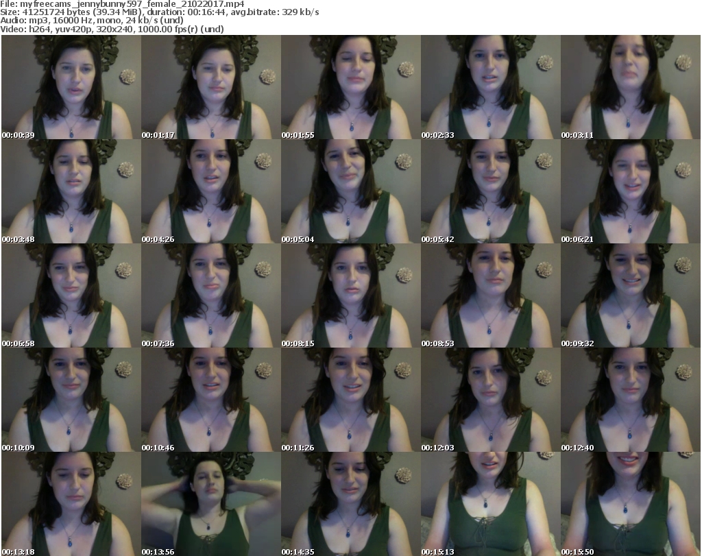Viewport: 702px width, 556px height.
Task: Select the thumbnail at timestamp 00:08:53
Action: 491,295
